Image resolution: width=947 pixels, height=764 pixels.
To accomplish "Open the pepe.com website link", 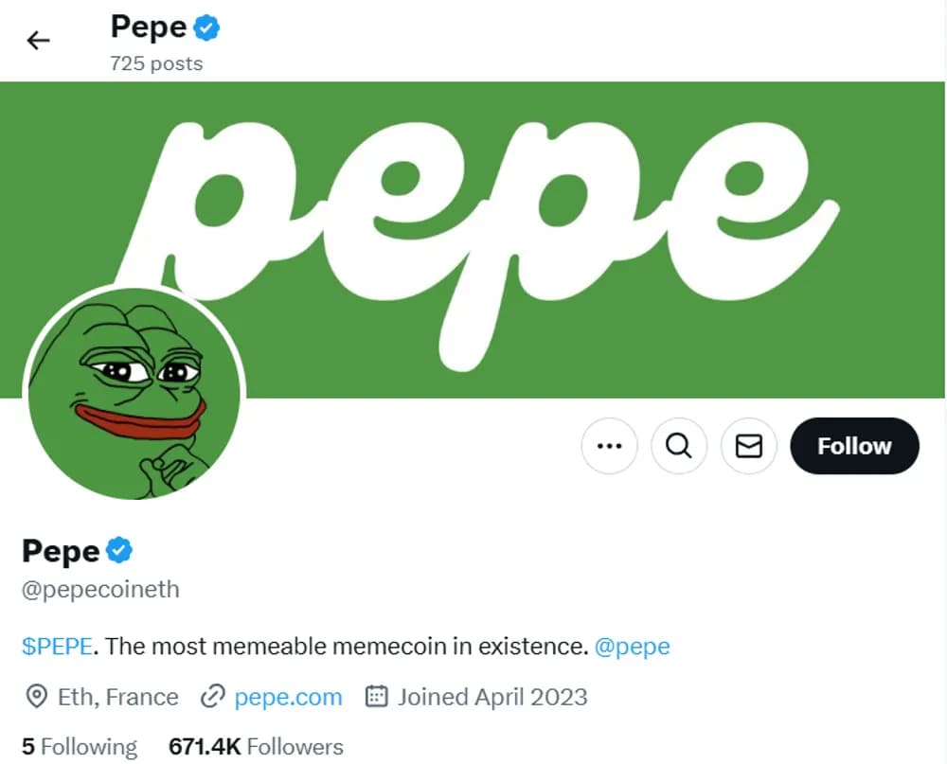I will coord(287,697).
